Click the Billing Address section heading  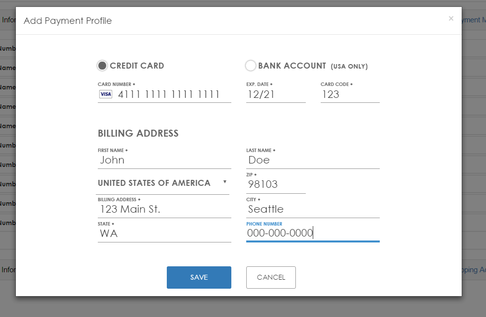click(x=138, y=133)
